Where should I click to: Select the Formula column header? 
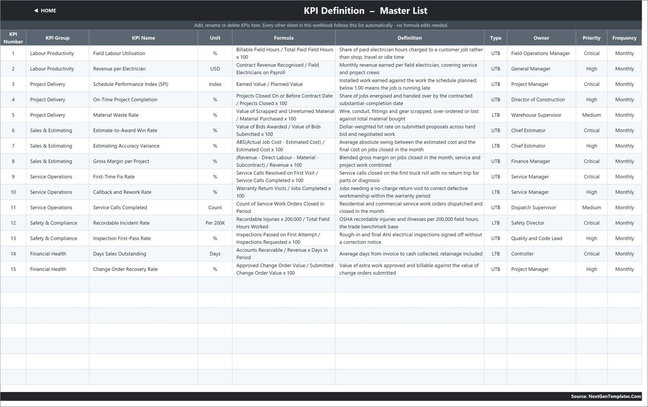(283, 38)
